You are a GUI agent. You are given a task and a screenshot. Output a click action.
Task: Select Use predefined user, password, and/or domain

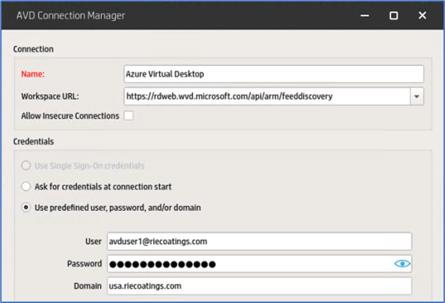26,207
